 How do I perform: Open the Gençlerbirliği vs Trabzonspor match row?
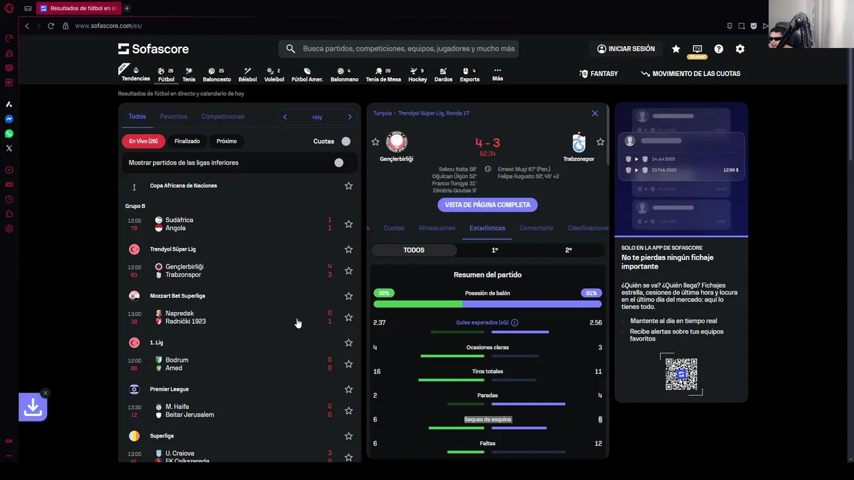[x=240, y=271]
